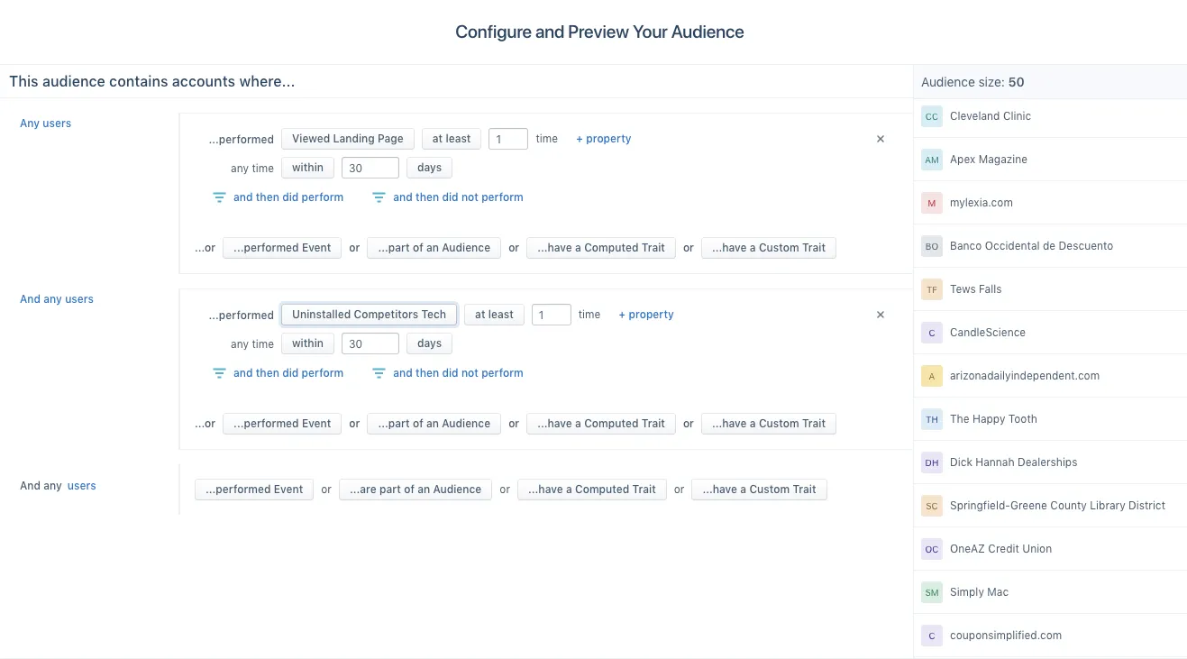Click the 'Any users' link
Viewport: 1187px width, 659px height.
tap(45, 124)
